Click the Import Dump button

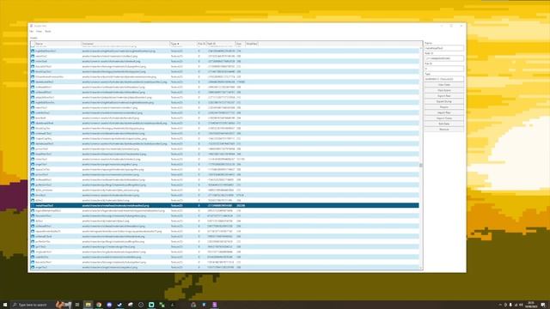click(443, 118)
